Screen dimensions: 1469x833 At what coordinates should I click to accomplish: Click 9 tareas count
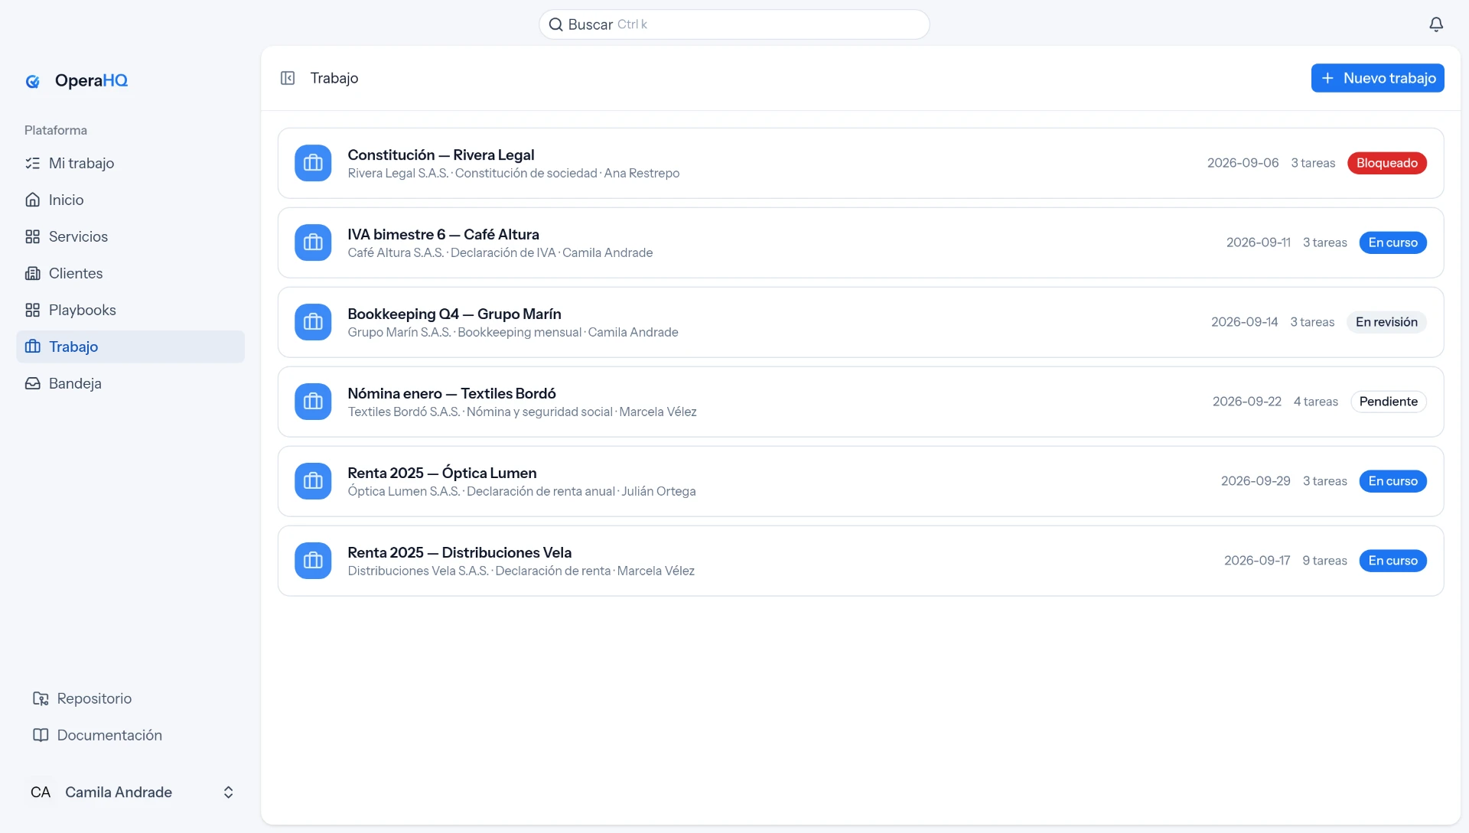click(x=1324, y=561)
